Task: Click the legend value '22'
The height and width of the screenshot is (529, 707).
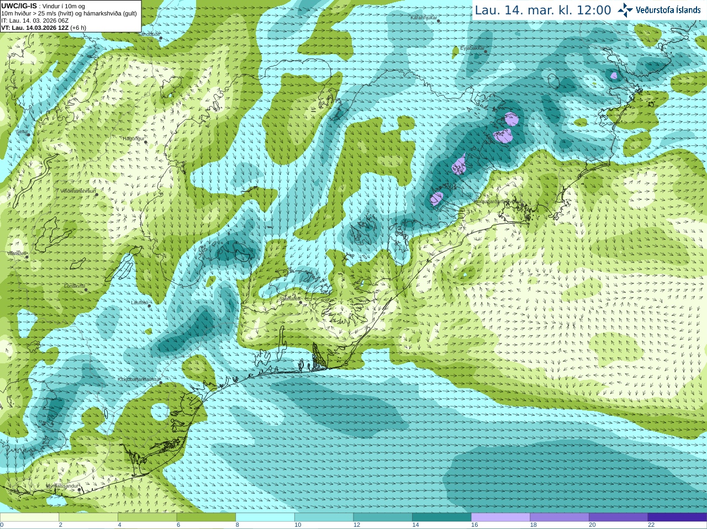Action: [x=651, y=525]
